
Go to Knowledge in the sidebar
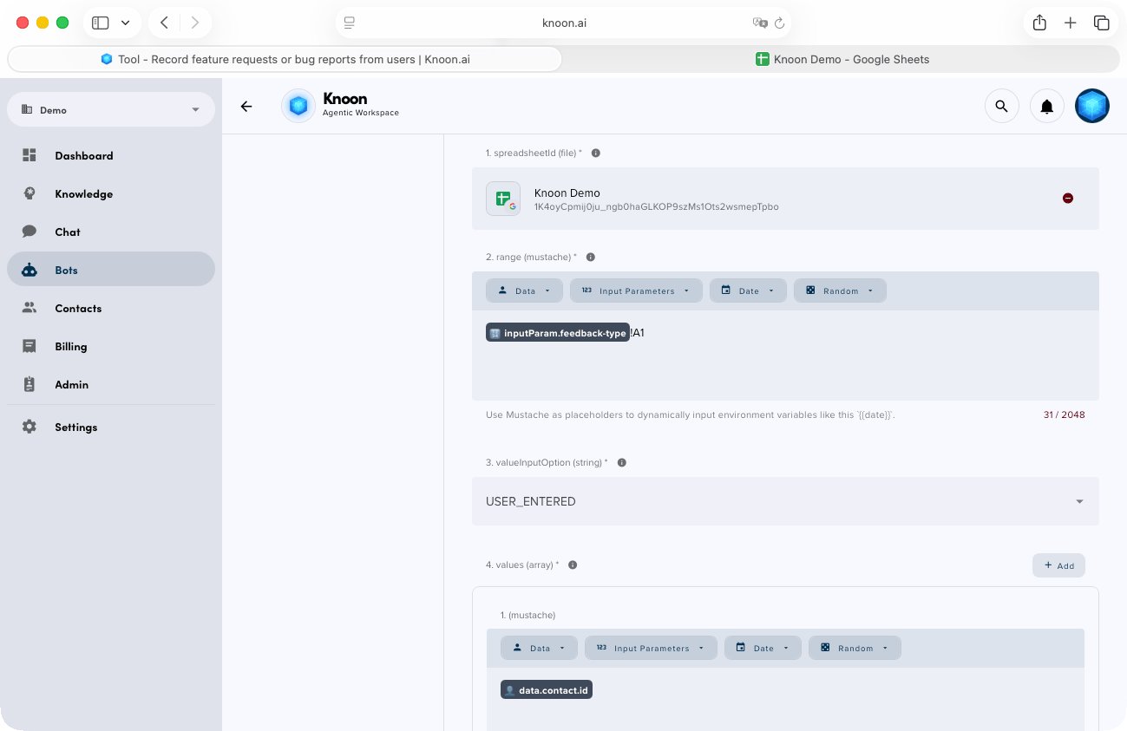click(83, 194)
